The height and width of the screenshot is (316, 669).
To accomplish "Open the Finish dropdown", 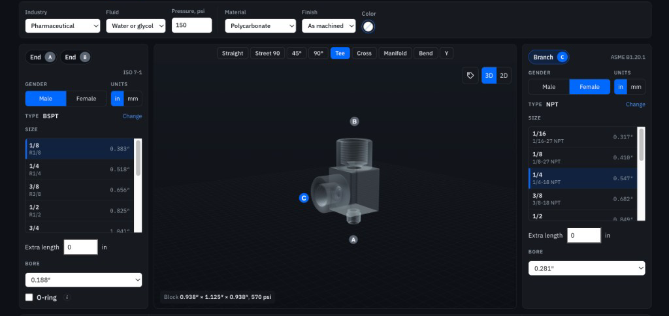I will coord(329,25).
